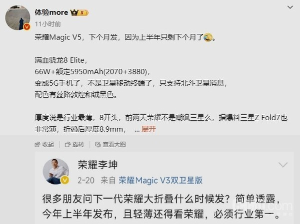Click the 收起 collapse icon
Viewport: 300px width, 224px height.
37,145
